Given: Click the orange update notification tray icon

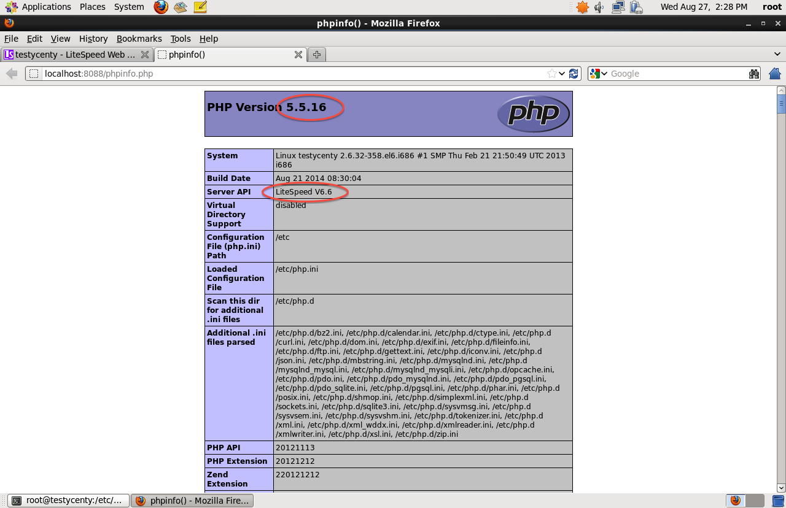Looking at the screenshot, I should tap(582, 7).
